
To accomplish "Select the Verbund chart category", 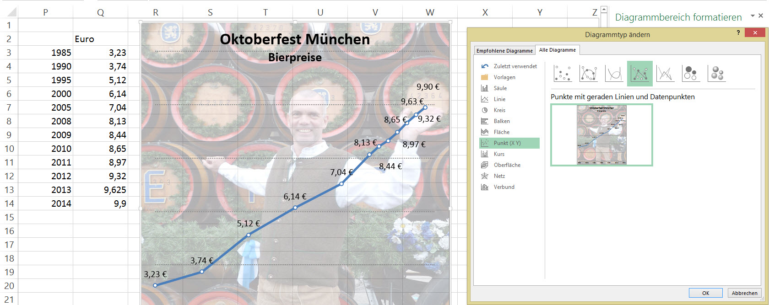I will point(504,187).
